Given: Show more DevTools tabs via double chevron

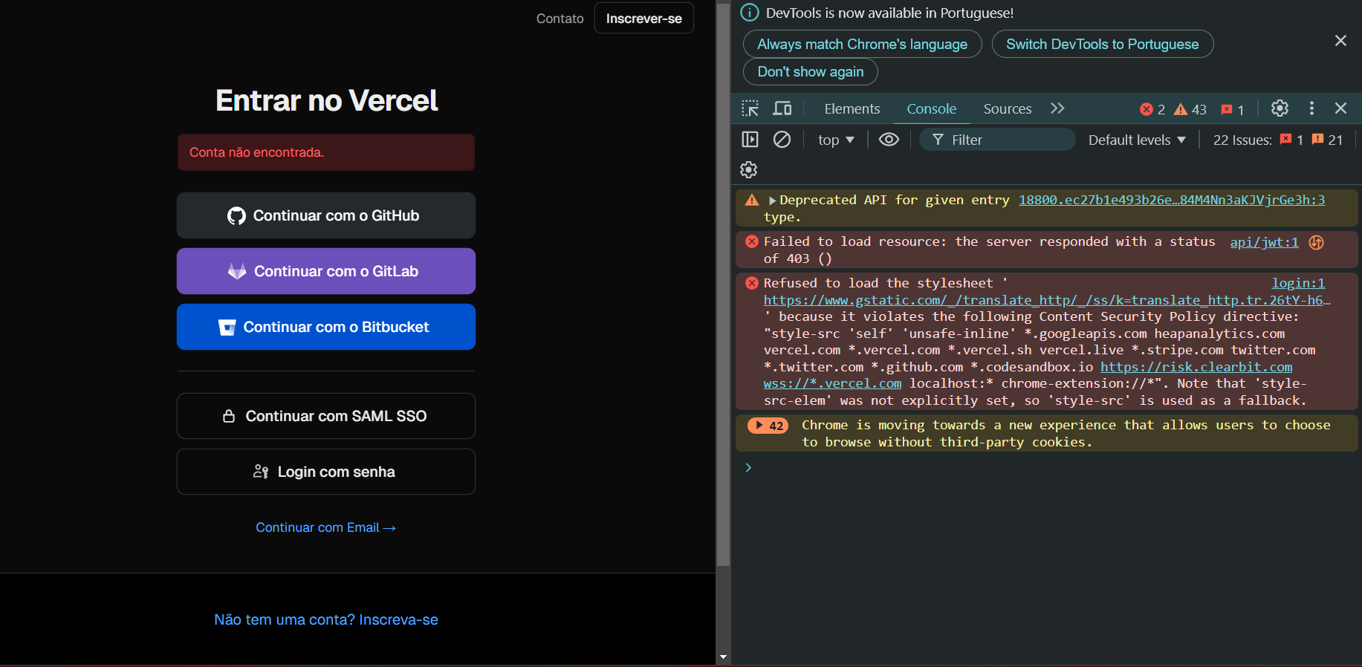Looking at the screenshot, I should click(x=1057, y=108).
